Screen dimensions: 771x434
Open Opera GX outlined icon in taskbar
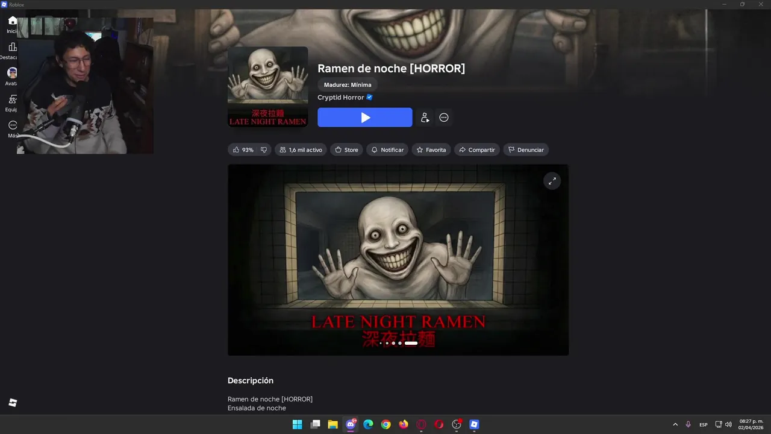click(x=422, y=424)
